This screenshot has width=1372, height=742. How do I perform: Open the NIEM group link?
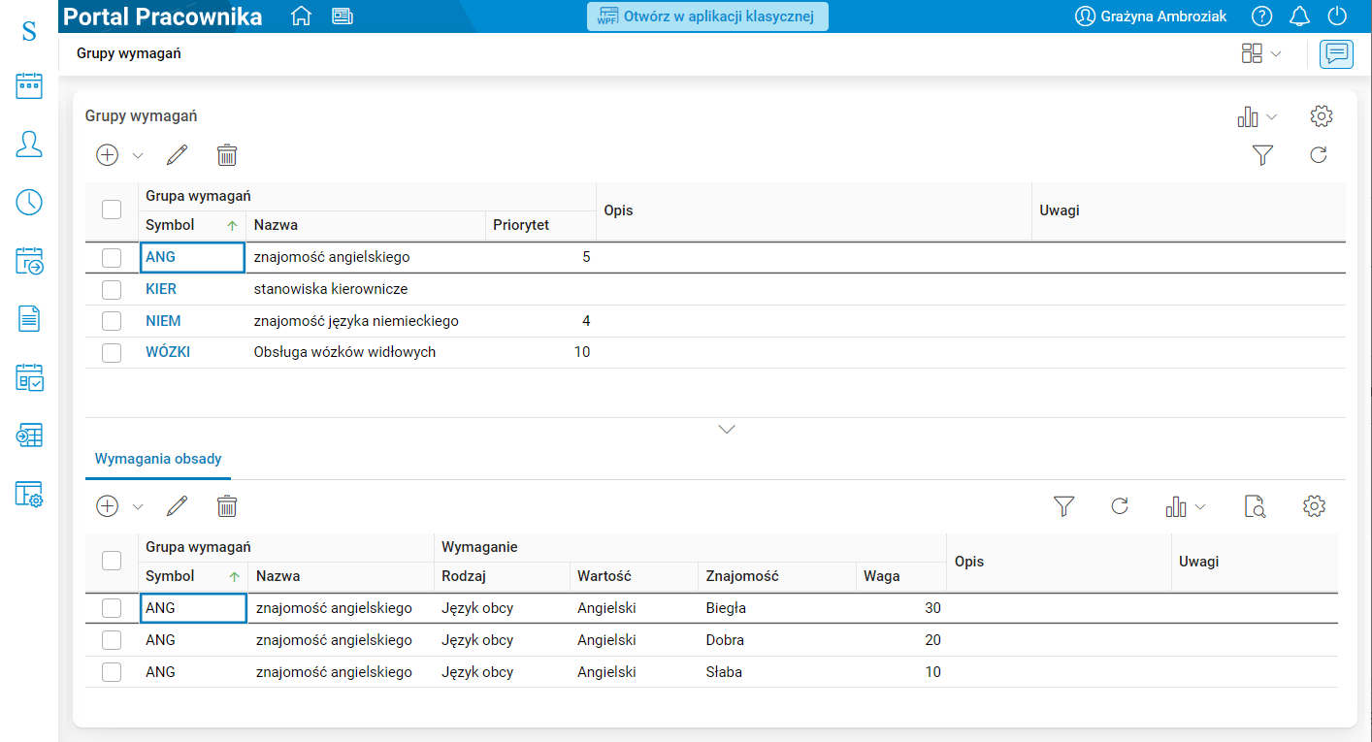(163, 321)
